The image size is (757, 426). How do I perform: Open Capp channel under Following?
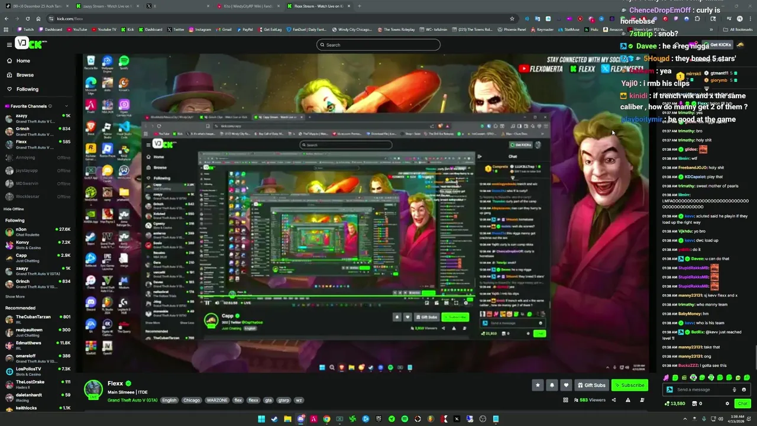point(37,257)
